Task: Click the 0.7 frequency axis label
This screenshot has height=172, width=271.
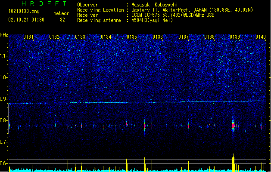Action: 4,142
